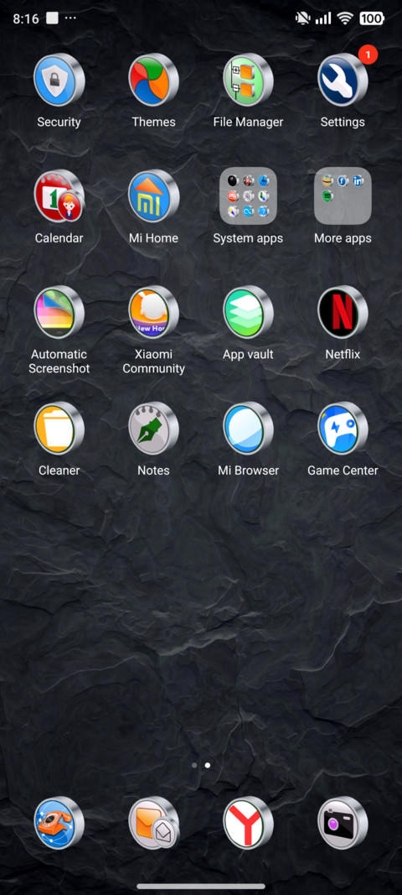402x895 pixels.
Task: Tap the "Automatic Screenshot" label
Action: tap(59, 362)
